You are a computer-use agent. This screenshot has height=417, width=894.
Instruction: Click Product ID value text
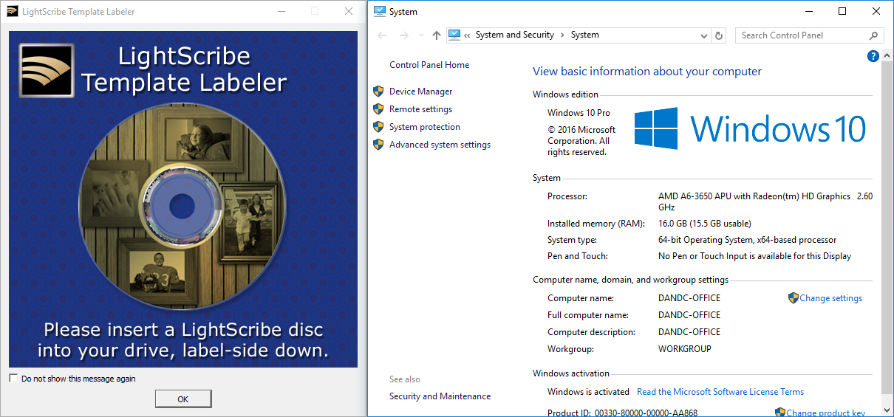pyautogui.click(x=646, y=413)
